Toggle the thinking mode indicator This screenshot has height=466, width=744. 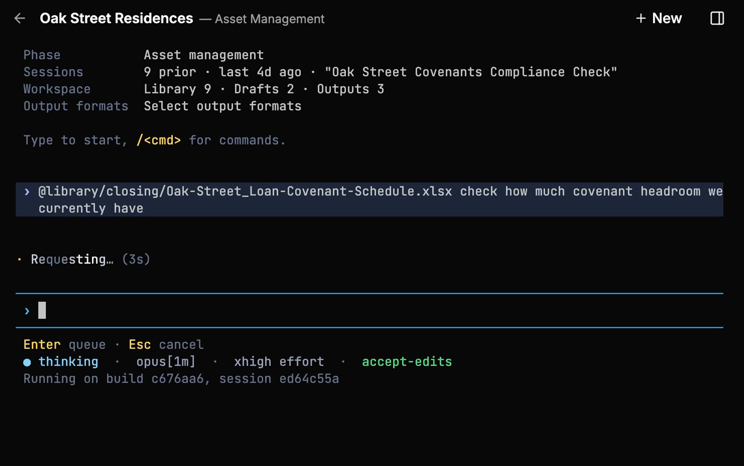68,361
